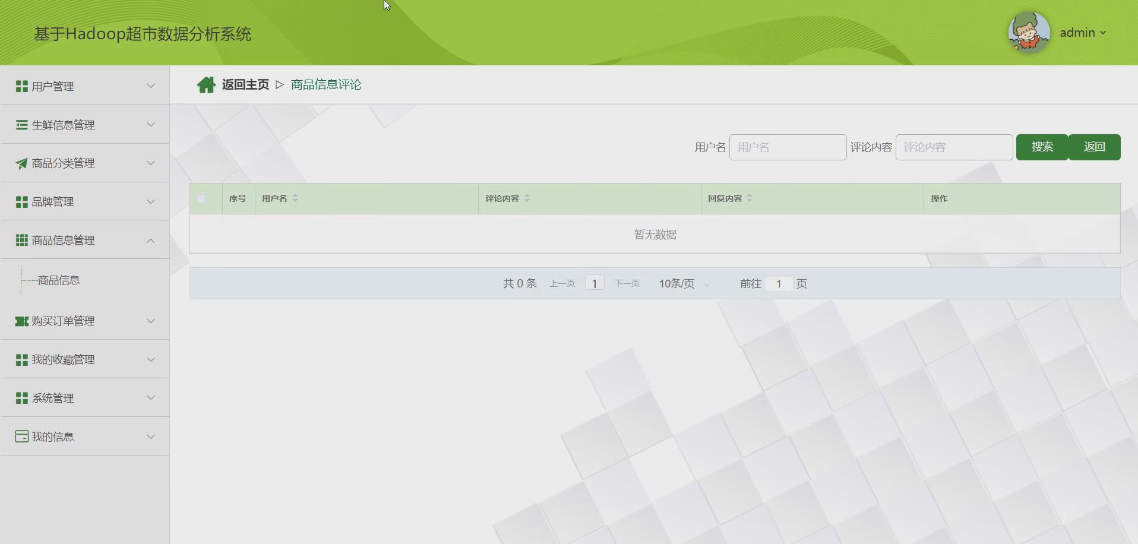Click the paper plane icon beside 商品分类管理

21,163
